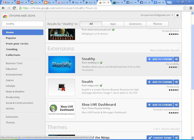Switch to the Blogger browser tab
Screen dimensions: 194x140
pos(49,2)
